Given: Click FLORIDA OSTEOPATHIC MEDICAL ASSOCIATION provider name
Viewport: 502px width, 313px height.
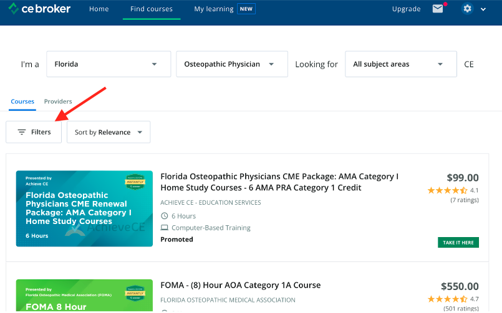Looking at the screenshot, I should pyautogui.click(x=228, y=300).
